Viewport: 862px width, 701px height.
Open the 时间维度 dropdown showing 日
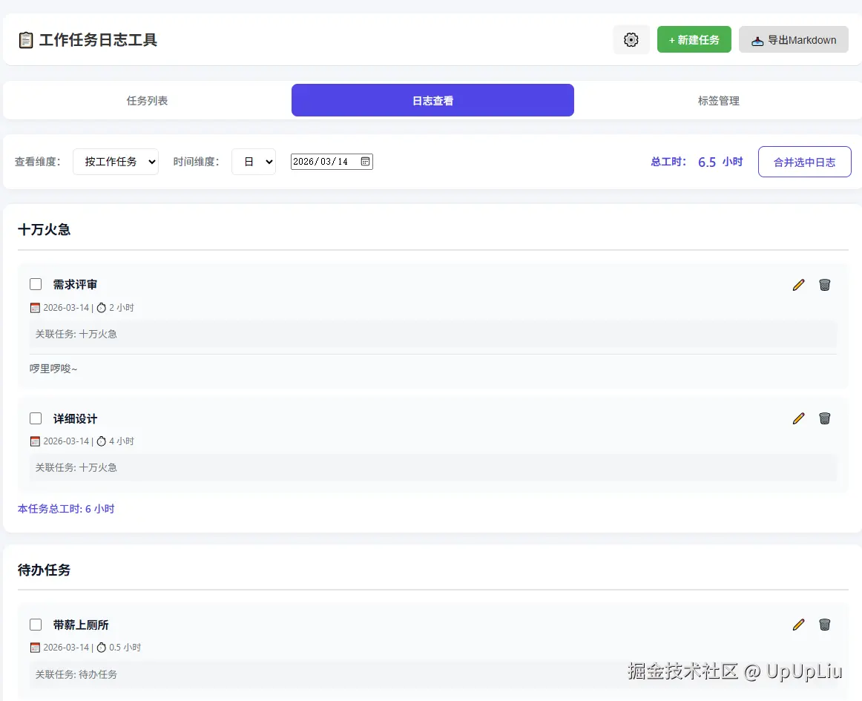pyautogui.click(x=254, y=162)
